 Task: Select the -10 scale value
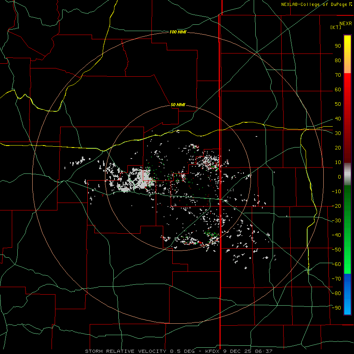pos(336,192)
